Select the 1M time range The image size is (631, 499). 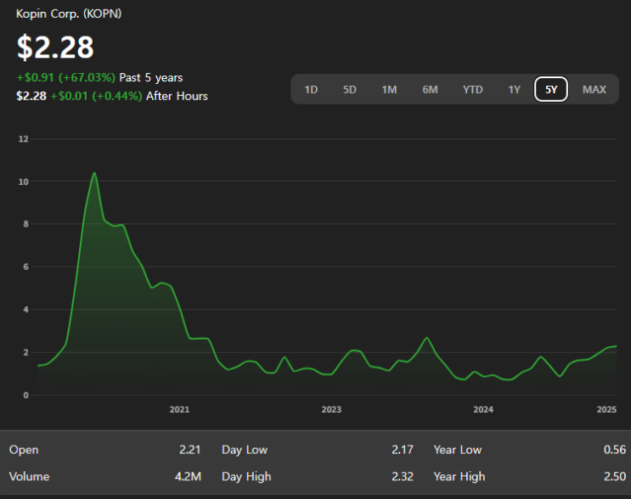(x=389, y=89)
